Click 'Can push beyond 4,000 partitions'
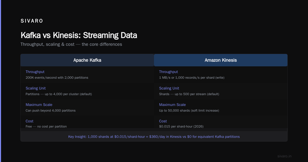308x162 pixels. [51, 111]
